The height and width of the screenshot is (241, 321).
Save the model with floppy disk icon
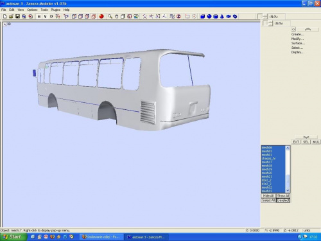pos(17,16)
